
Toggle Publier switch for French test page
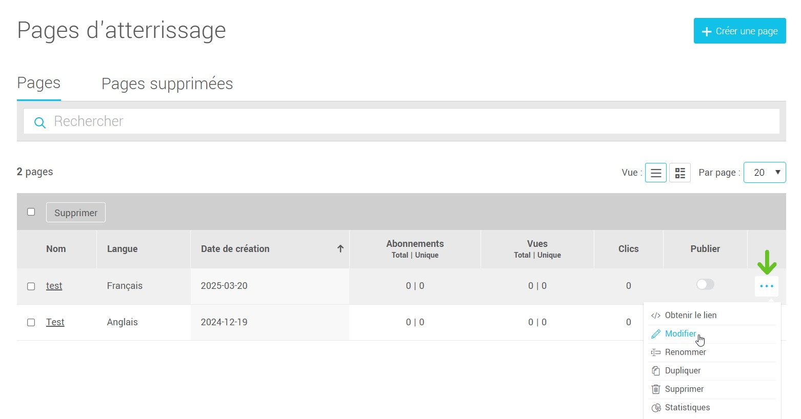705,285
